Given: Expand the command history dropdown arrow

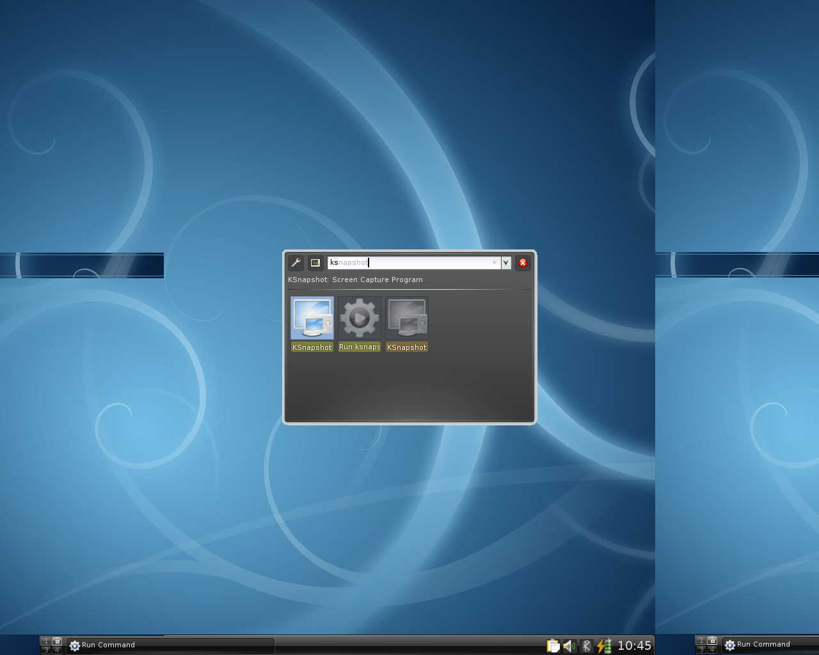Looking at the screenshot, I should 506,262.
